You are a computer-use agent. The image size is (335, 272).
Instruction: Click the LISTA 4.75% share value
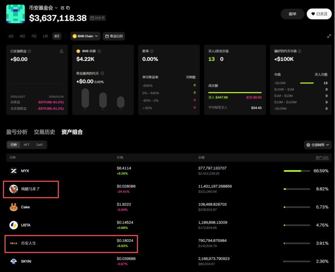point(322,225)
